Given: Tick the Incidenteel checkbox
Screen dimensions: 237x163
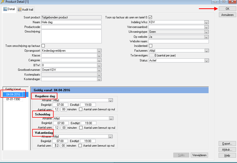Looking at the screenshot, I should point(151,46).
